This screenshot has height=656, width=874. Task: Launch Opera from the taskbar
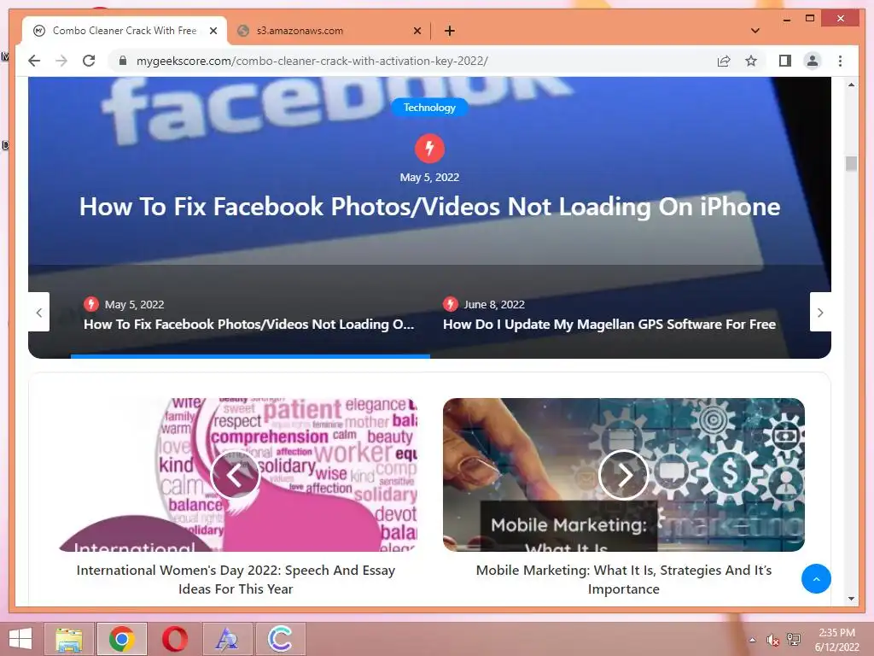(x=174, y=639)
